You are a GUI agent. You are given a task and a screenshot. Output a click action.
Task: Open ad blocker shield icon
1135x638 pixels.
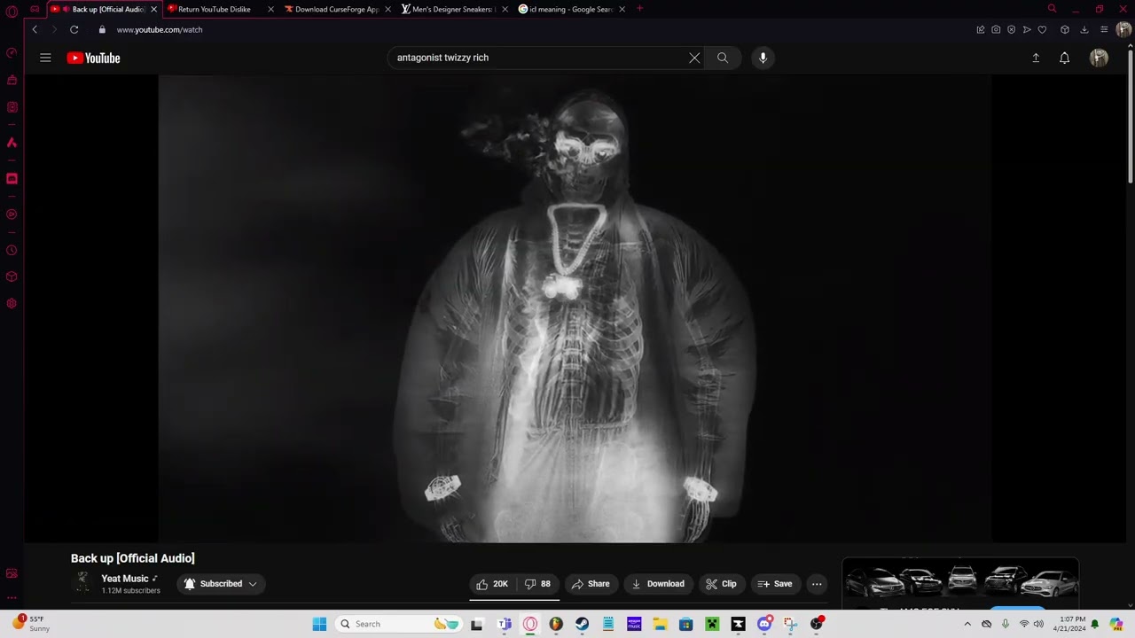(x=1012, y=29)
